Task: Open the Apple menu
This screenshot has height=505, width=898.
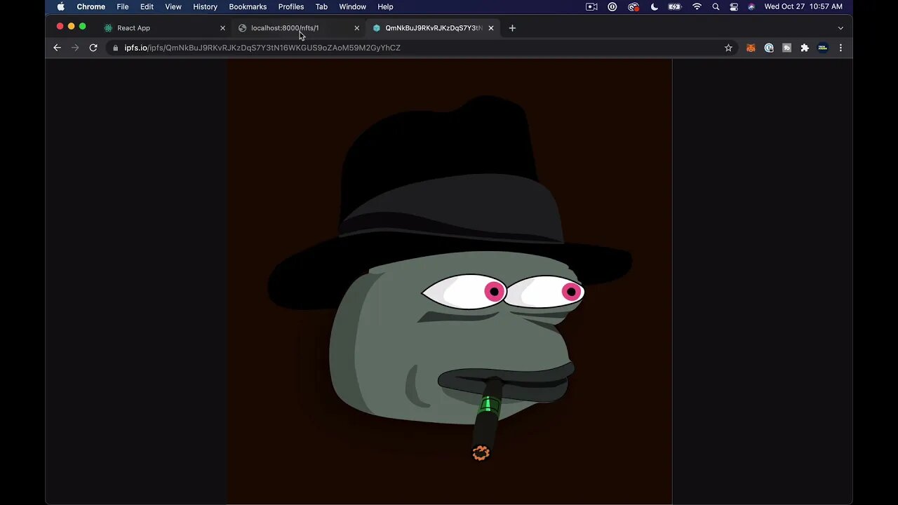Action: 61,6
